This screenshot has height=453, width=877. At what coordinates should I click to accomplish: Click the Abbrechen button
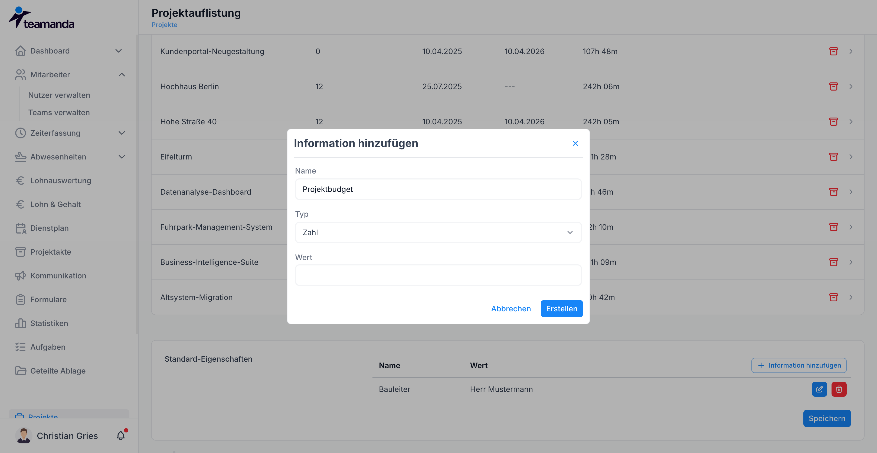click(x=511, y=309)
